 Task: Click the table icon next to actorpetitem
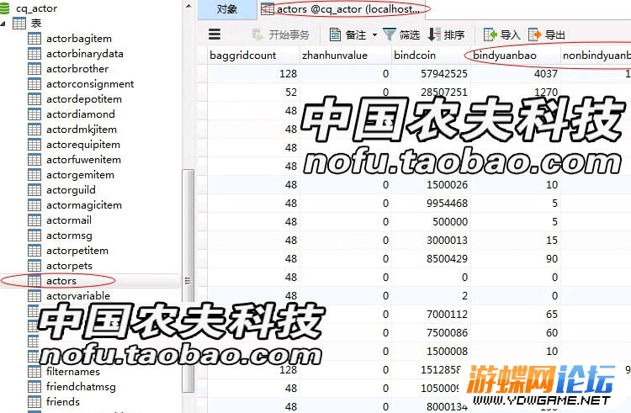click(x=34, y=251)
